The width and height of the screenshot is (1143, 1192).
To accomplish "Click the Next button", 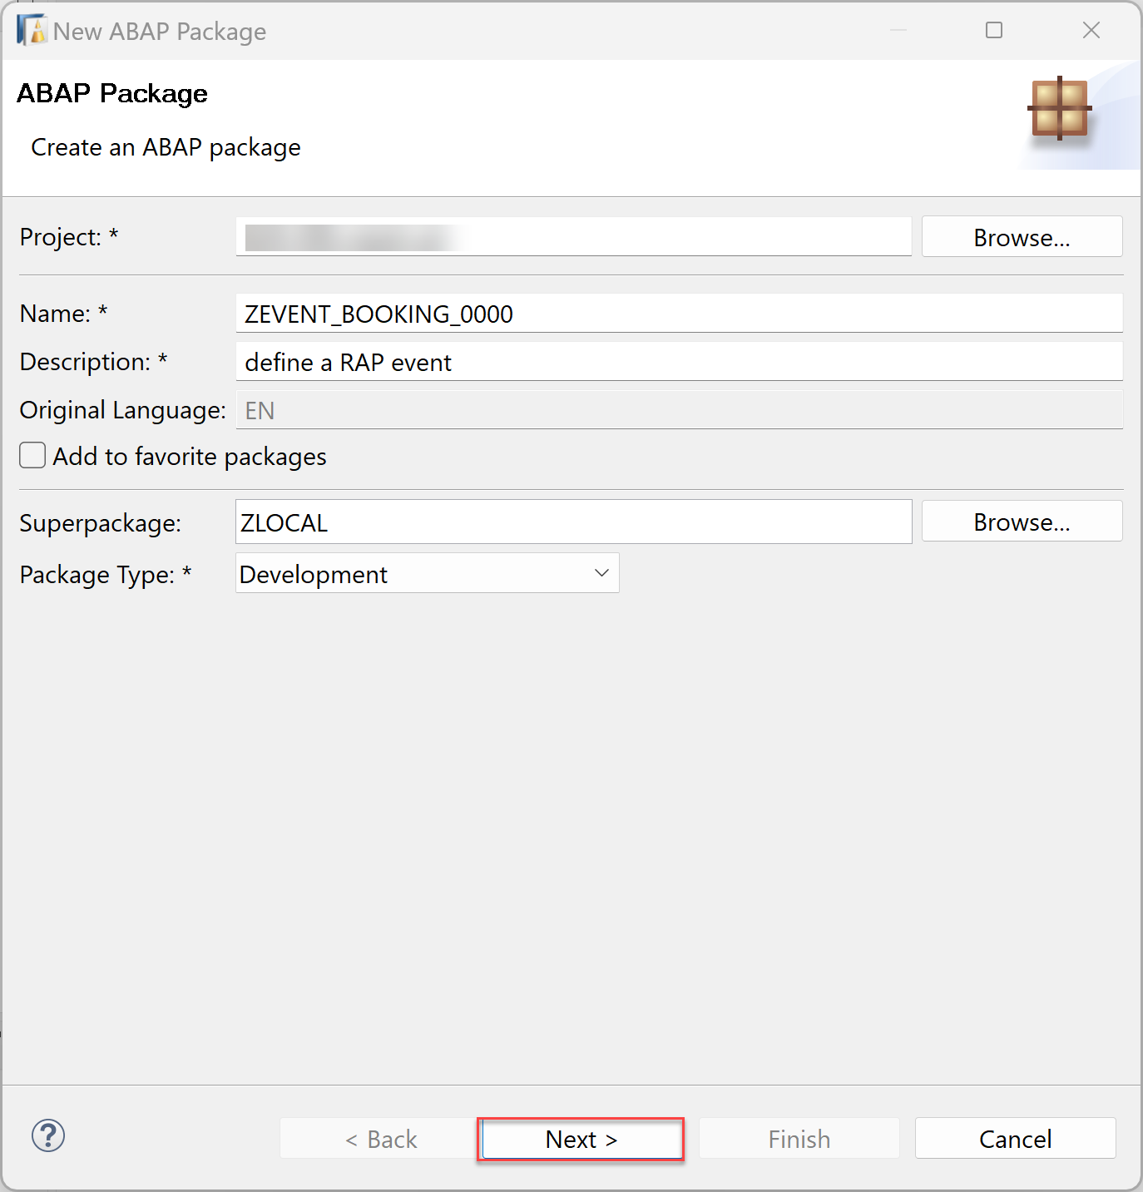I will [581, 1139].
